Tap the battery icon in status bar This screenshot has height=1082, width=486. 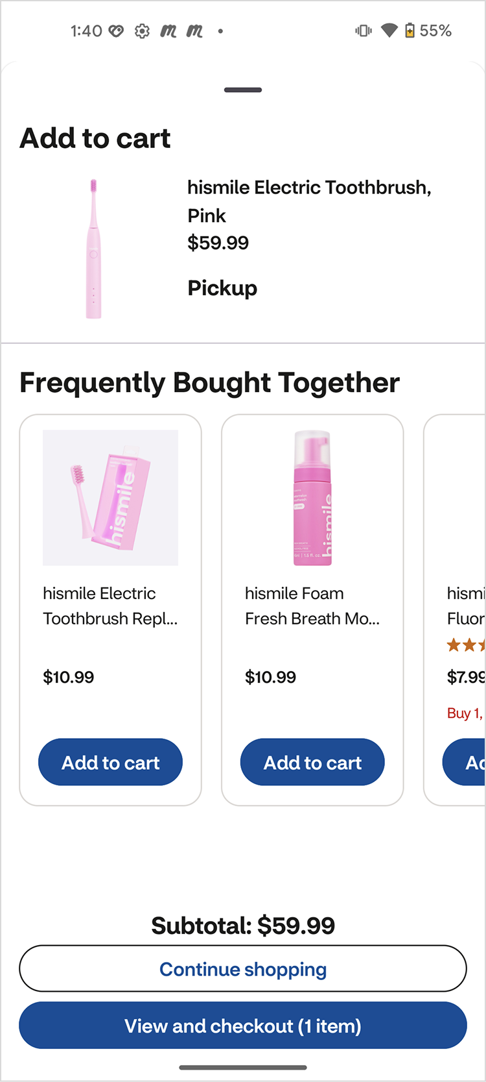(410, 31)
